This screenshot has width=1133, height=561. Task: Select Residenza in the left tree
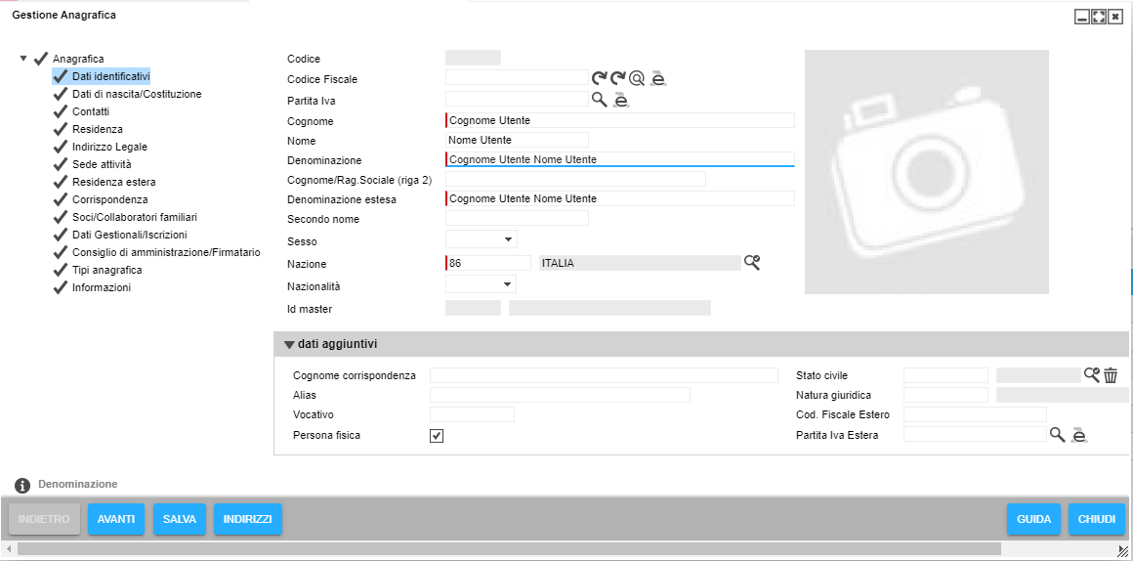[x=97, y=129]
